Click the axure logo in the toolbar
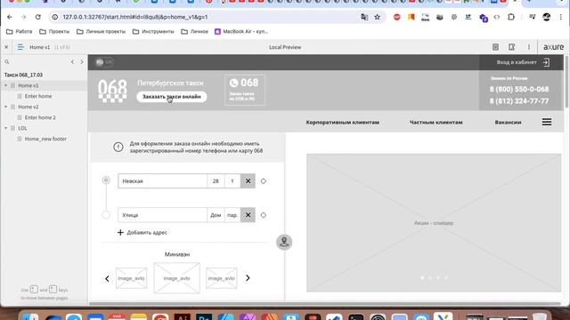Viewport: 570px width, 320px height. point(553,47)
